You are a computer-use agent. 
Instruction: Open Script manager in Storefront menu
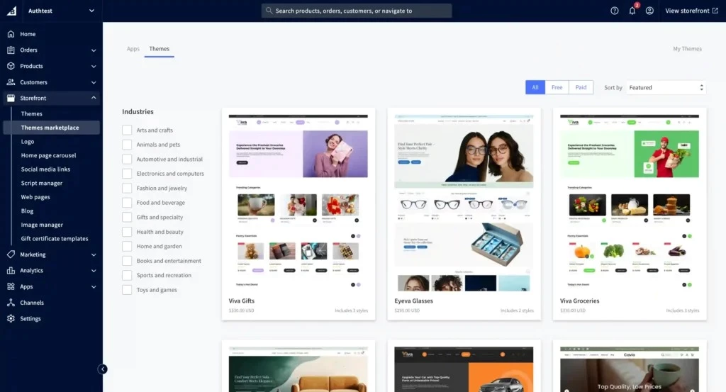[42, 183]
